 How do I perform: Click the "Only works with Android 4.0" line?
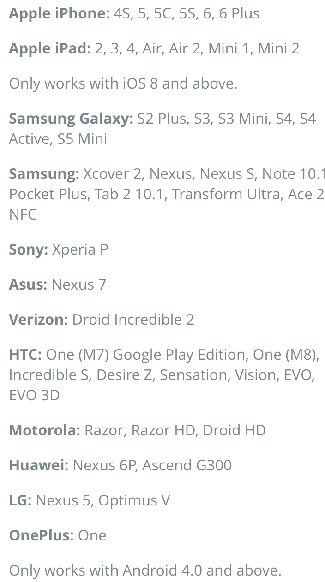145,570
